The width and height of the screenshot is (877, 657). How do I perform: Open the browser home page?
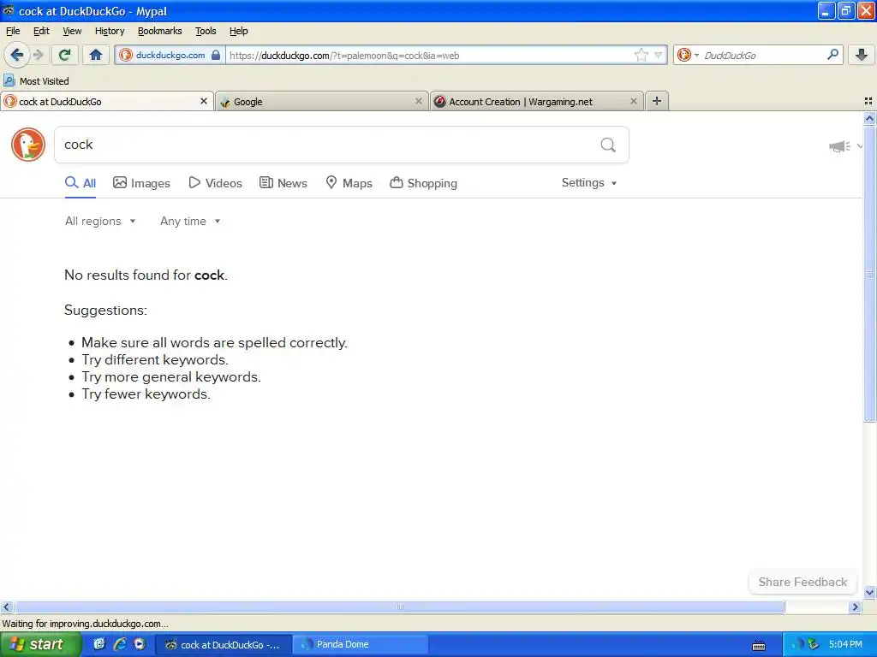pyautogui.click(x=96, y=55)
